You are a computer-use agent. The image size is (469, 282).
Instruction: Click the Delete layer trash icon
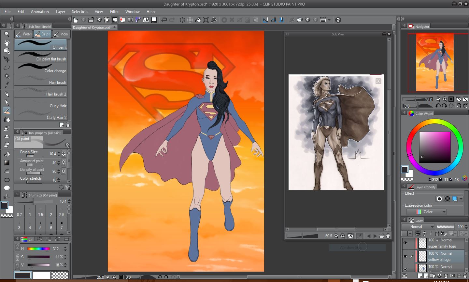coord(465,276)
